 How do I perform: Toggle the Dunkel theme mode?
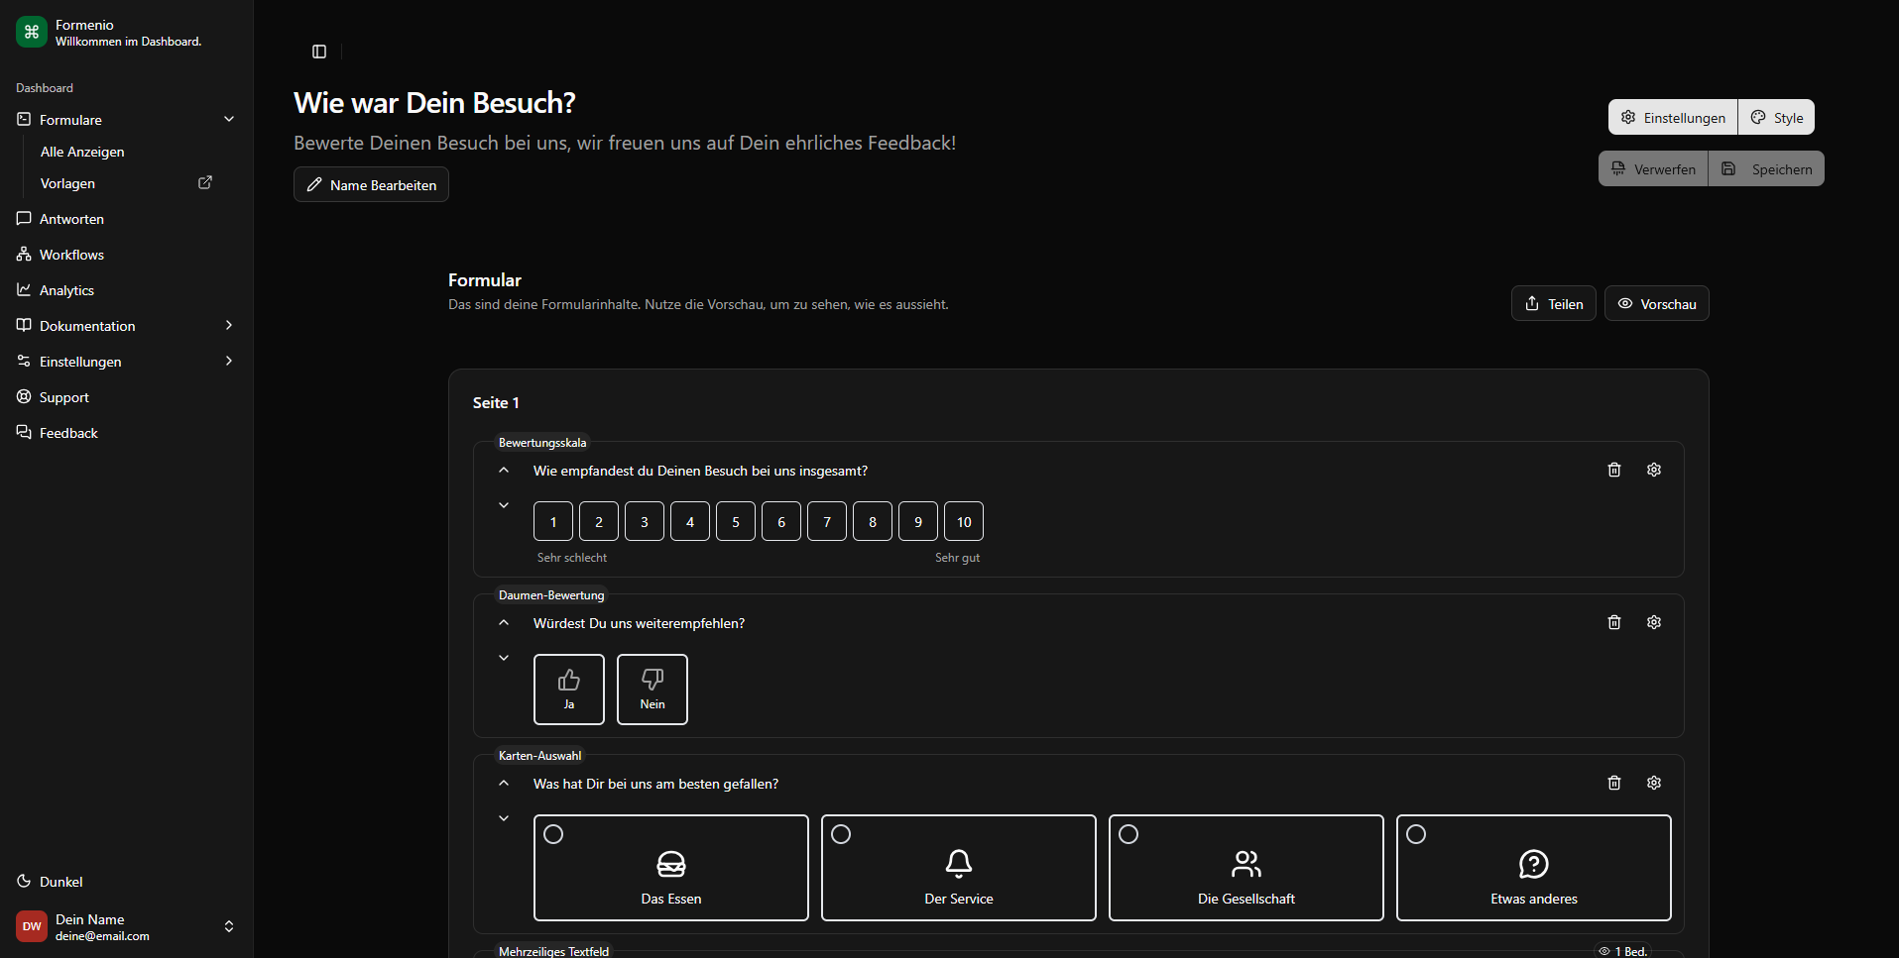pos(60,882)
